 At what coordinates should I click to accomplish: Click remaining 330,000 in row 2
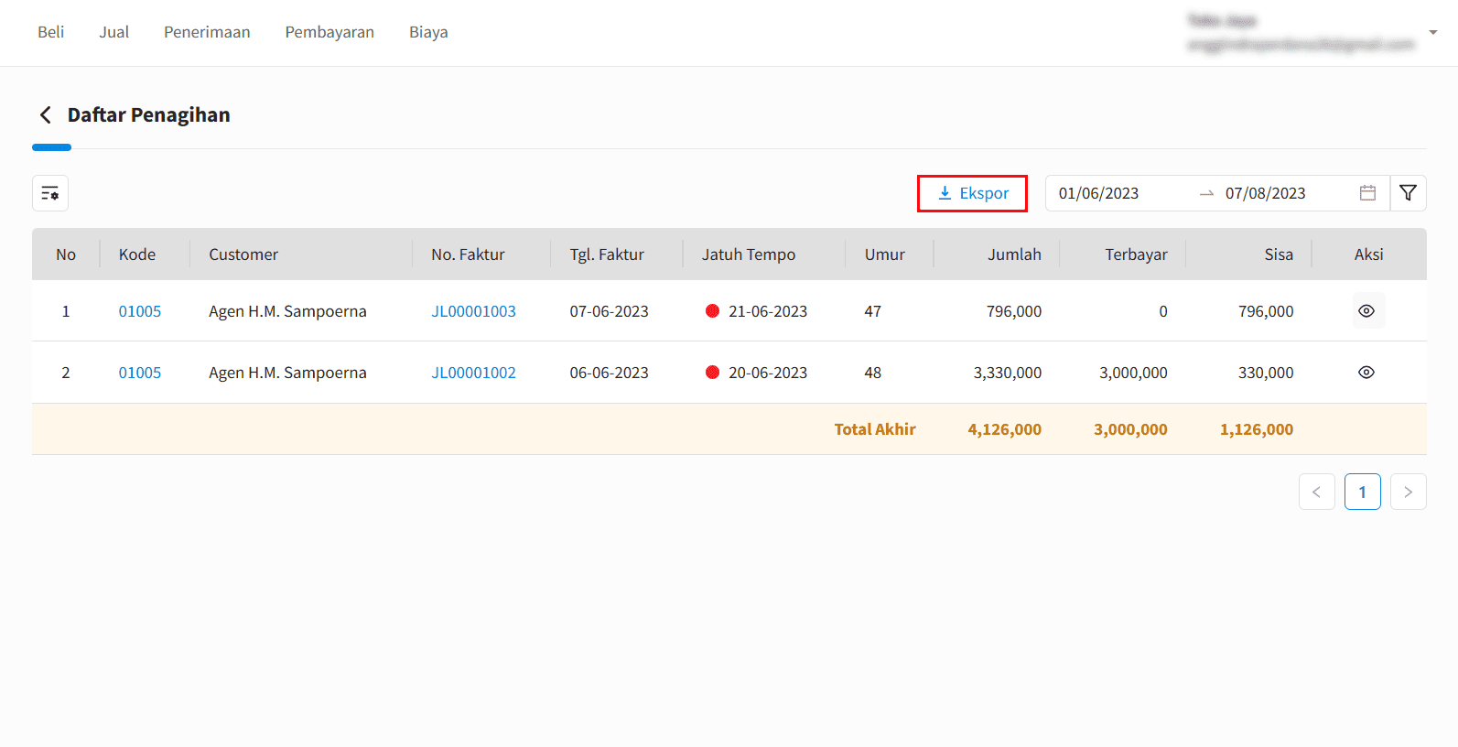(1266, 373)
